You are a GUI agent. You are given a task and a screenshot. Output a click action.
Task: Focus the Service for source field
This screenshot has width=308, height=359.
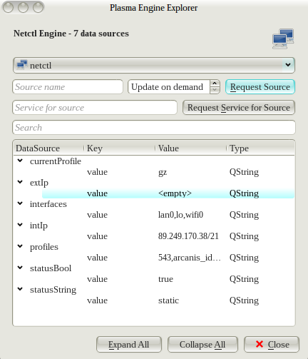coord(95,108)
